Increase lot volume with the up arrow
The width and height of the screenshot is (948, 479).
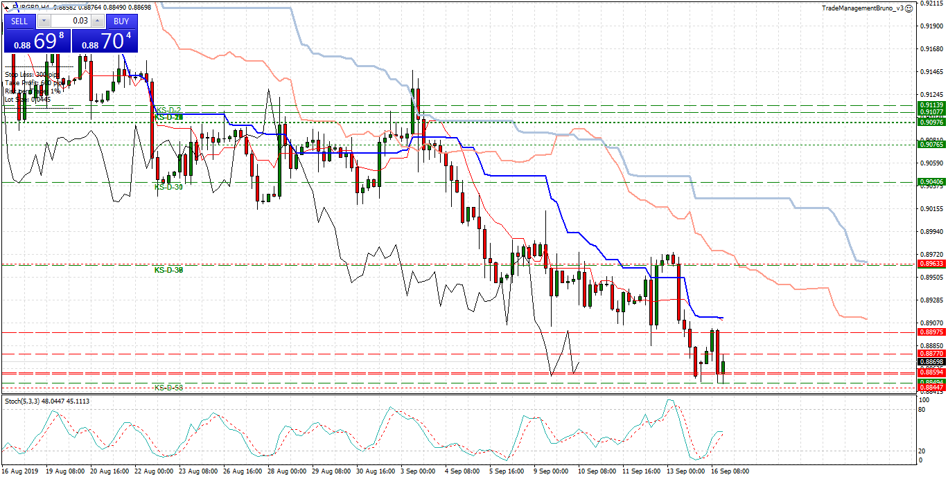click(97, 21)
